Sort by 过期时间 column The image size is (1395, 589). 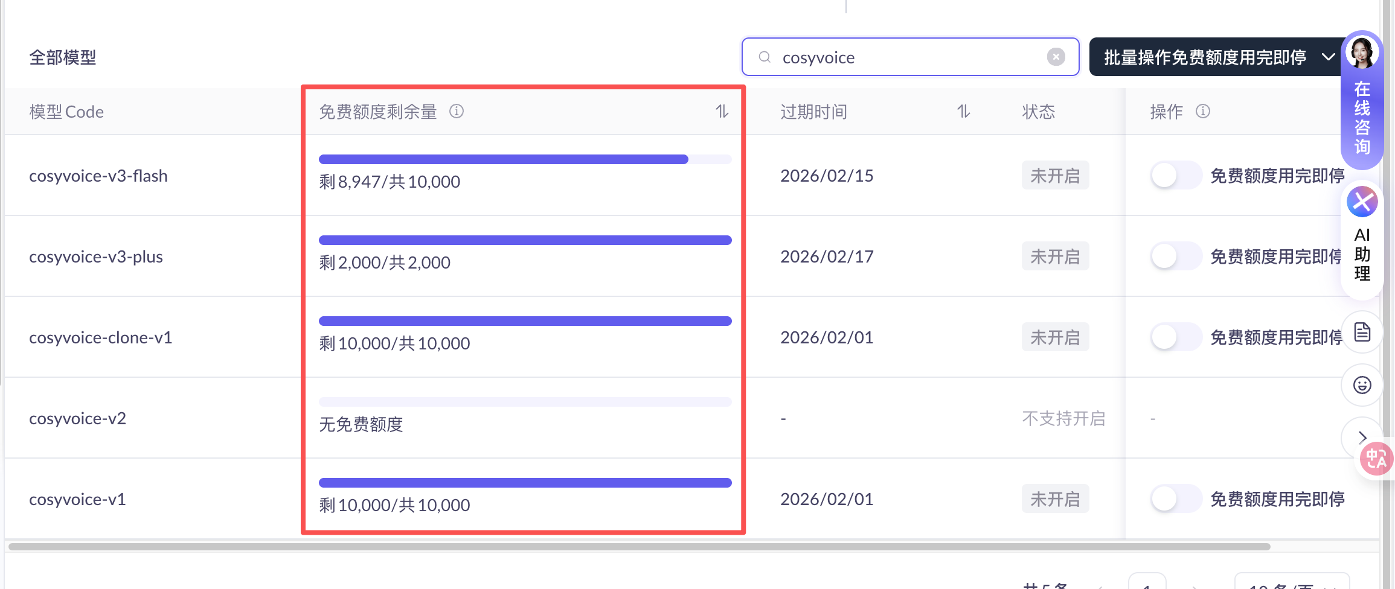coord(963,111)
